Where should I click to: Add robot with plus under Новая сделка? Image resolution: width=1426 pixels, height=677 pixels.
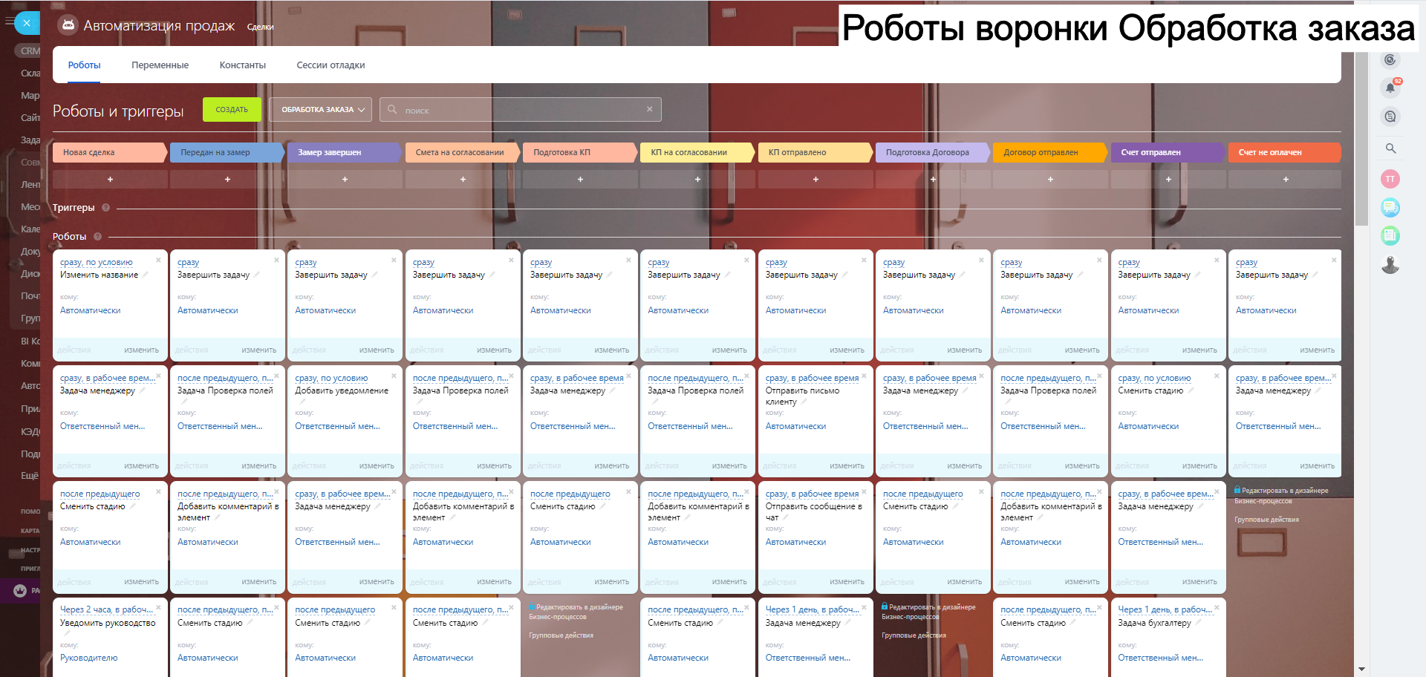[x=110, y=179]
